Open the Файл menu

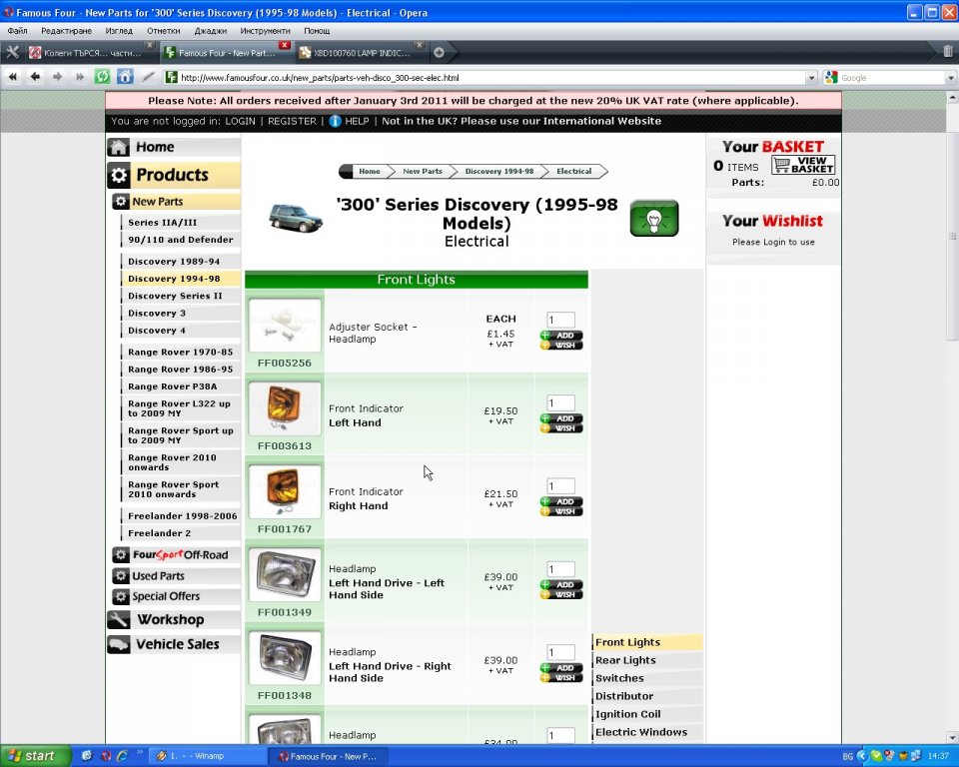(17, 31)
